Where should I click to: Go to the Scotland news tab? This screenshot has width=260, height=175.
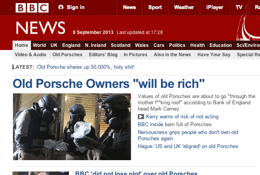coord(121,45)
